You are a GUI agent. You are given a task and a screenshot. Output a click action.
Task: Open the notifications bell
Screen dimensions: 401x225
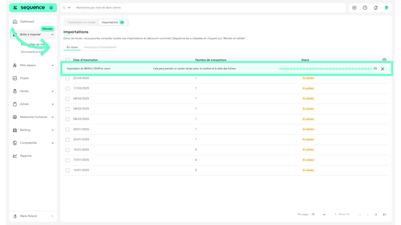pyautogui.click(x=376, y=8)
